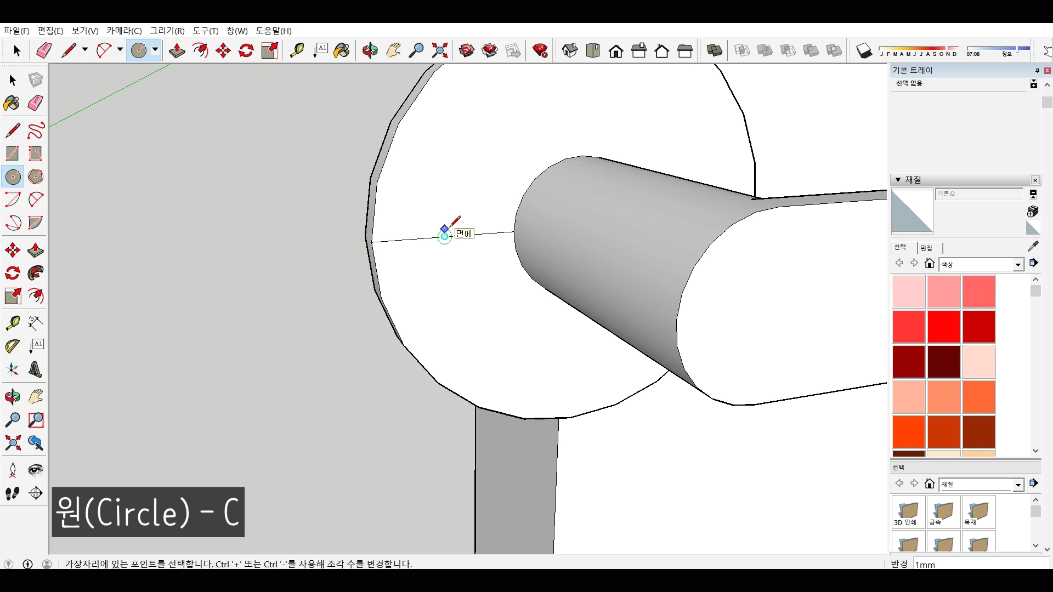Select the Move tool in top toolbar
1053x592 pixels.
tap(223, 50)
